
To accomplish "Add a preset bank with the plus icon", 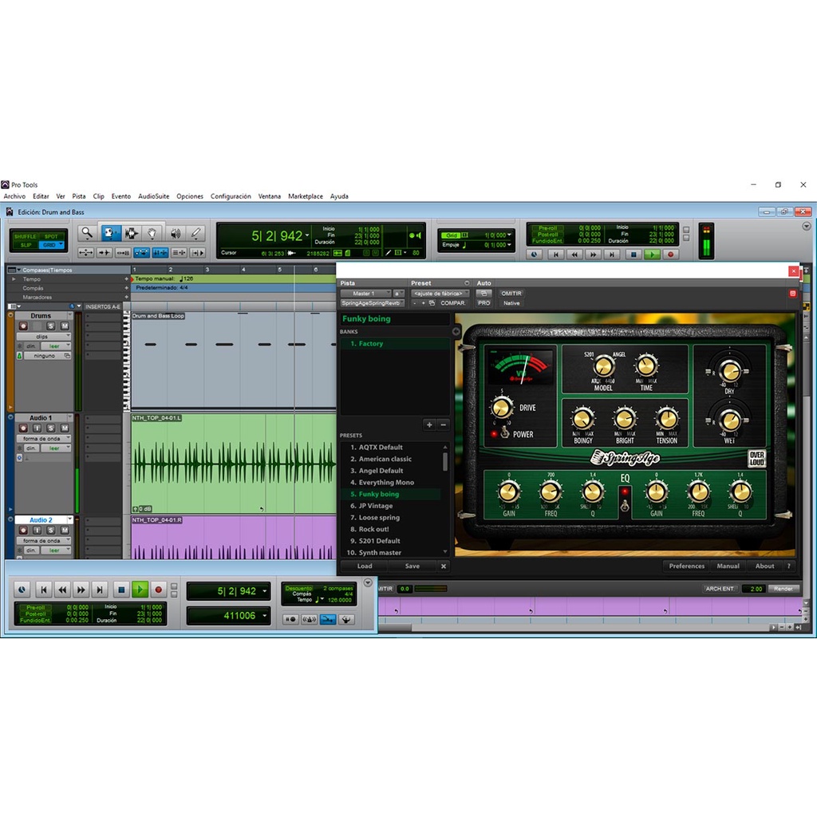I will 429,424.
